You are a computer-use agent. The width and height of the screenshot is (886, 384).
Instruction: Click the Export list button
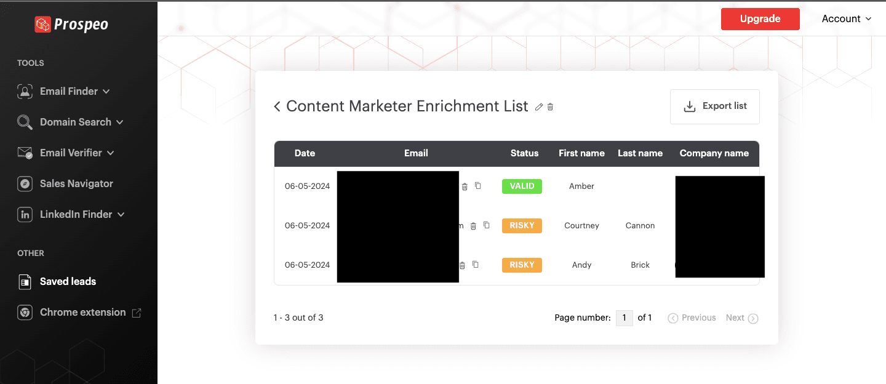[715, 106]
